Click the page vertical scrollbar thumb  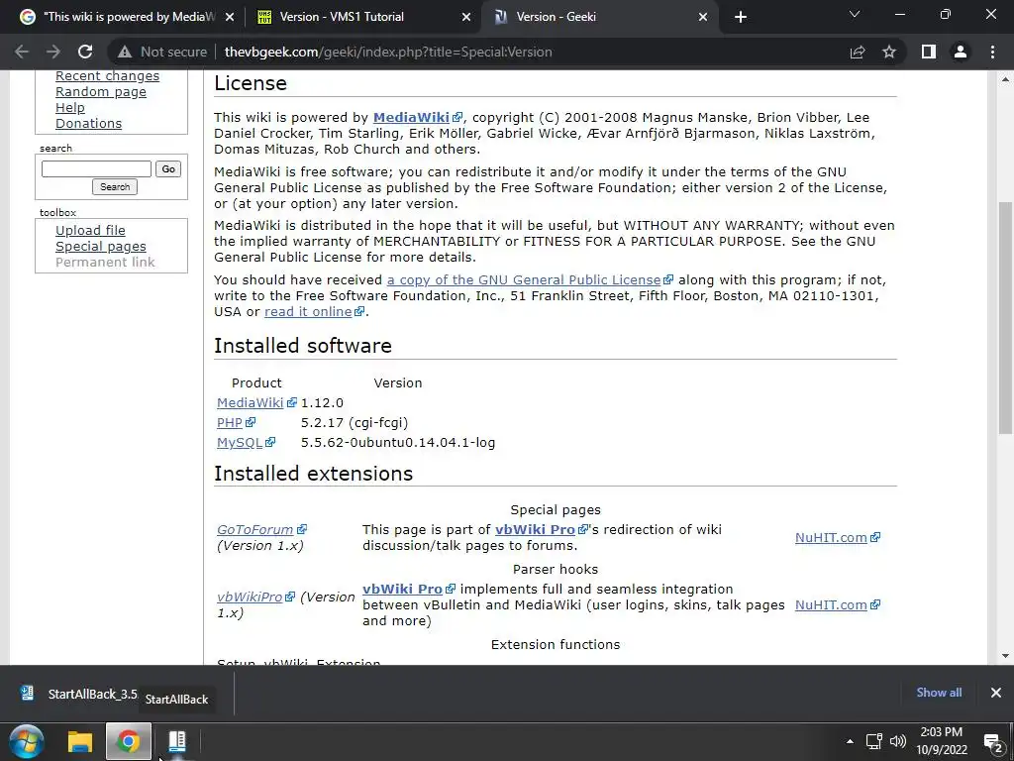(1005, 317)
